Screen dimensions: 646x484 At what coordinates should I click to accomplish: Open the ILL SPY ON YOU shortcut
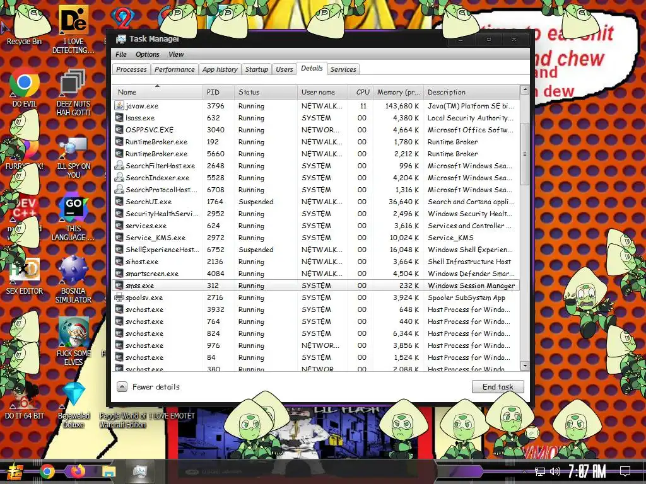click(73, 158)
